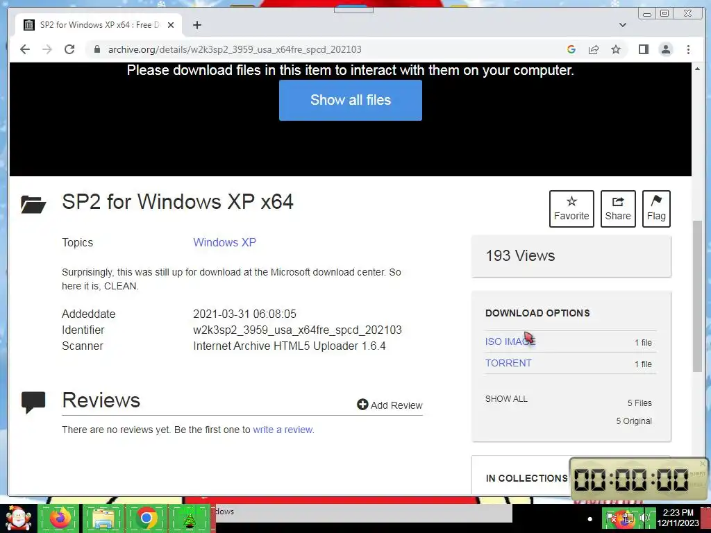Open the Santa Start button on the taskbar
This screenshot has width=711, height=533.
coord(18,518)
